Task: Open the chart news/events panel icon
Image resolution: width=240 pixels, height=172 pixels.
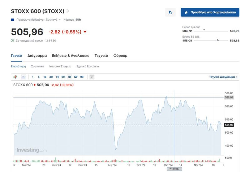Action: coord(92,77)
